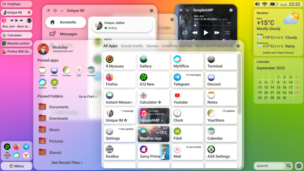Screen dimensions: 304x171
Task: Seek the SimpleAMP track progress slider
Action: 213,25
